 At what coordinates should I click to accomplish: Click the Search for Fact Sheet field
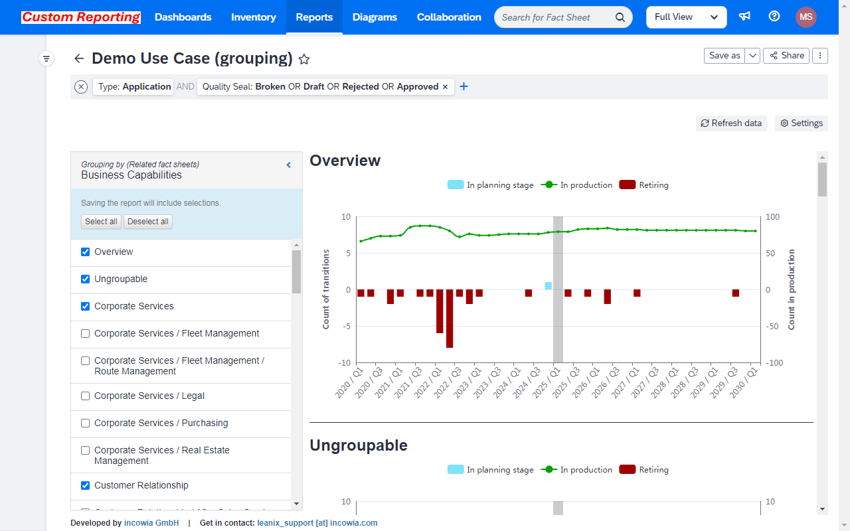tap(554, 17)
